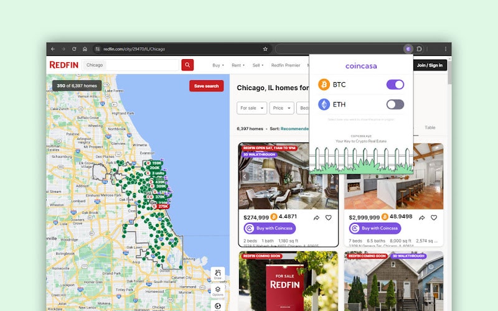Go back with browser back arrow
The height and width of the screenshot is (311, 498).
click(x=53, y=49)
